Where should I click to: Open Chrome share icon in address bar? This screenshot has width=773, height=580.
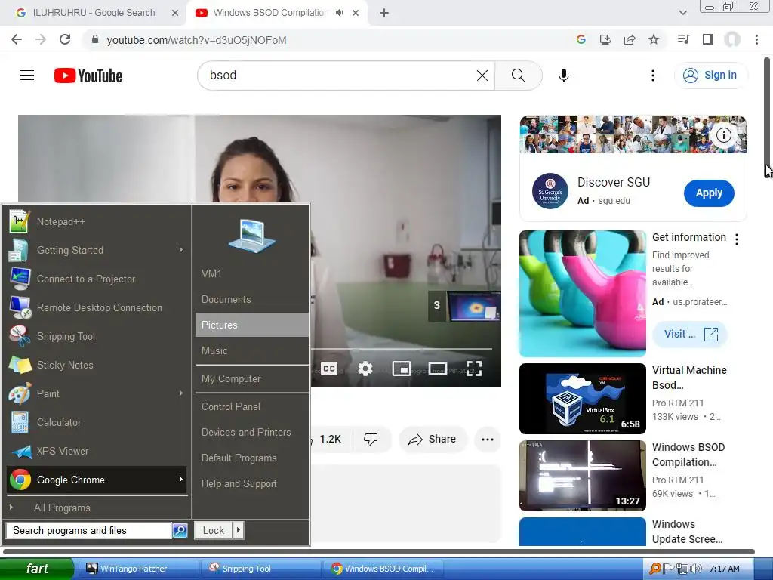coord(629,39)
